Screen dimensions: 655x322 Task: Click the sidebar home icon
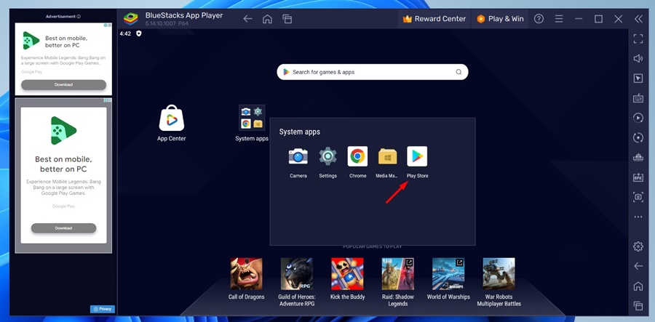point(638,286)
